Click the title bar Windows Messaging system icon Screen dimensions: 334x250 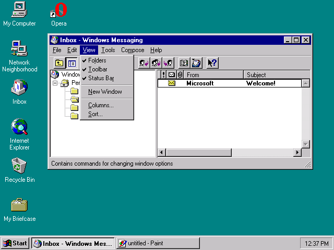[x=54, y=40]
